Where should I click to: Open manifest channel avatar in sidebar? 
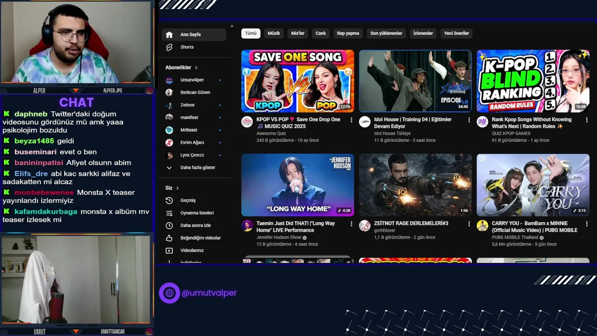click(169, 118)
